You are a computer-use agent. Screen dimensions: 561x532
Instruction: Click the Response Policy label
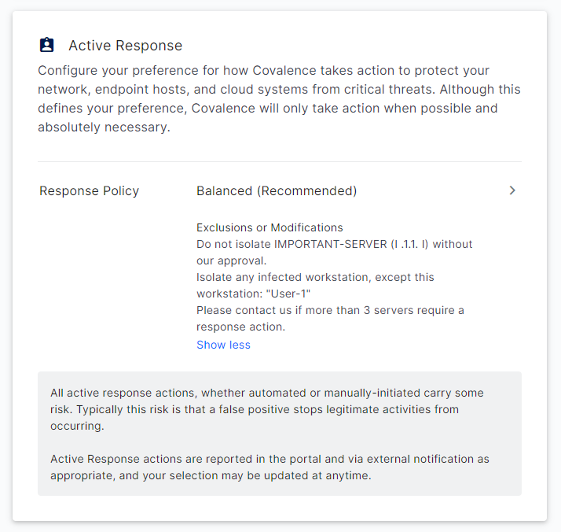(x=89, y=191)
